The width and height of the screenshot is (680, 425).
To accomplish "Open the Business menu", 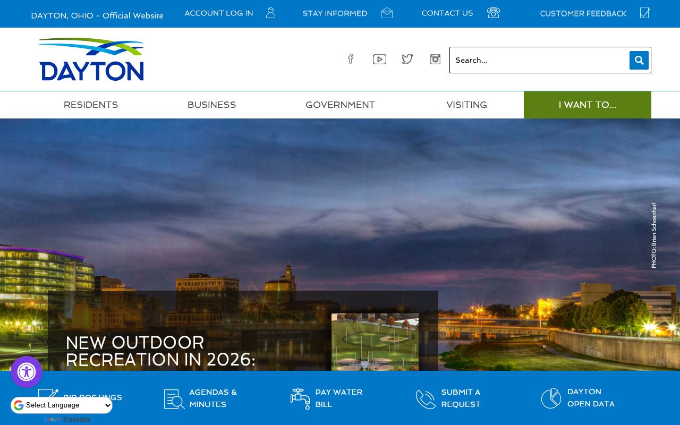I will click(x=211, y=105).
